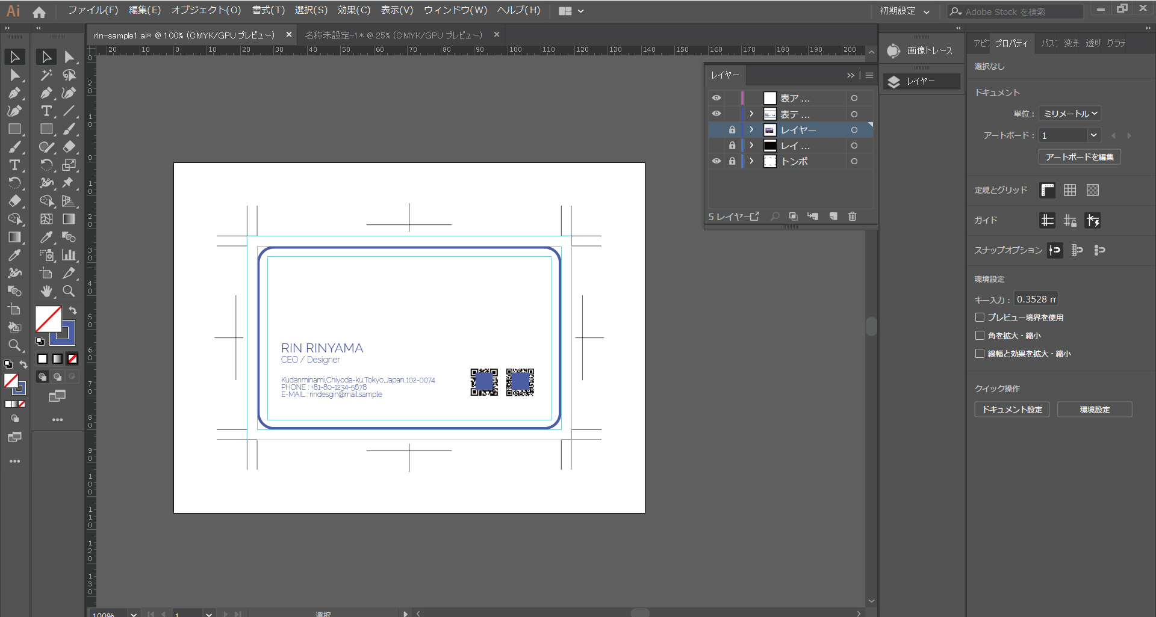The height and width of the screenshot is (617, 1156).
Task: Show the transparency grid icon
Action: 1093,190
